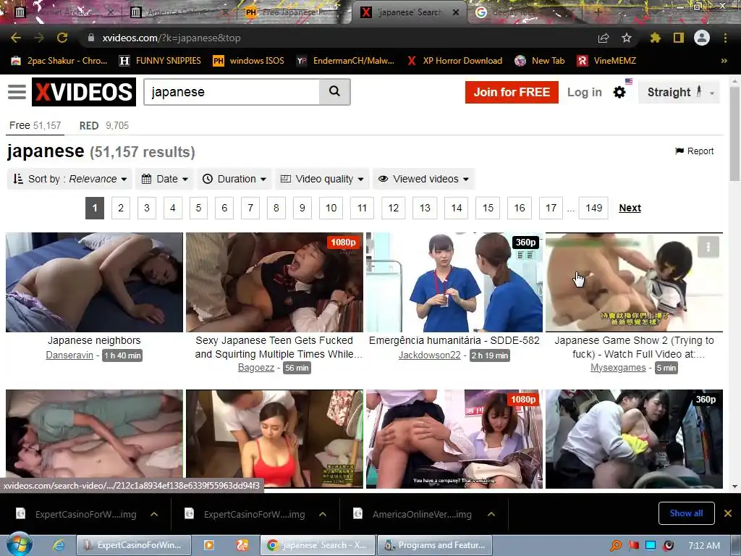
Task: Click the media player taskbar icon
Action: click(x=208, y=545)
